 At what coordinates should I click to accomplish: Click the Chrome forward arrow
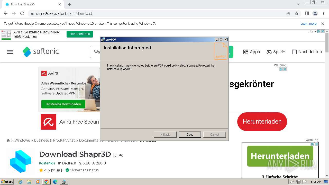click(x=14, y=13)
